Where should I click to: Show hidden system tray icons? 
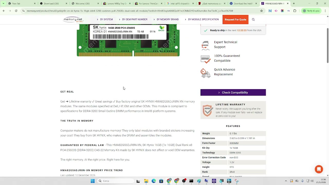286,181
